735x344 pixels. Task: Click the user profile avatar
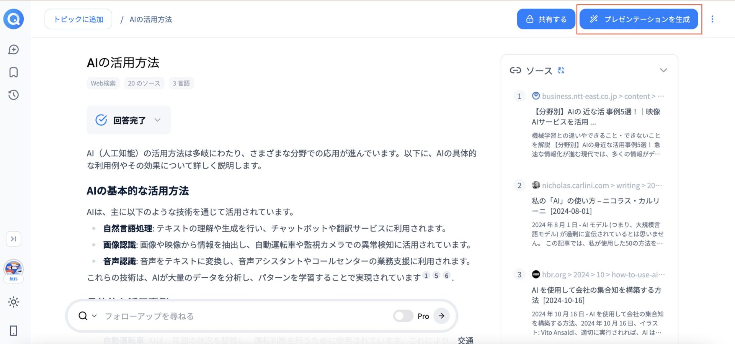[14, 269]
